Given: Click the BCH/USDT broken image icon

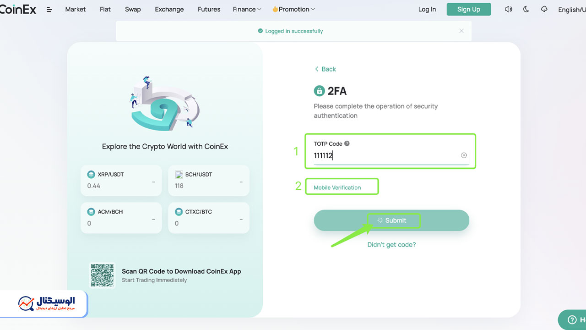Looking at the screenshot, I should [x=179, y=174].
